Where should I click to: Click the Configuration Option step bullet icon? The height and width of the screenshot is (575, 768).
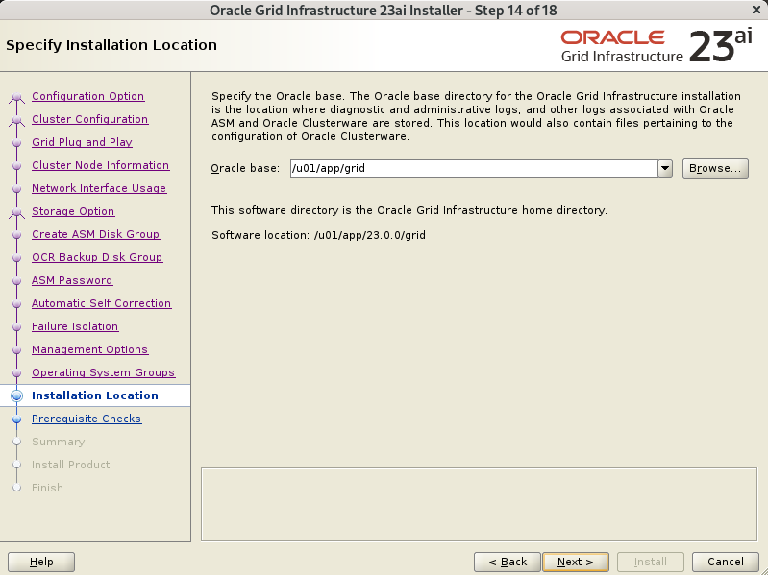pos(16,97)
